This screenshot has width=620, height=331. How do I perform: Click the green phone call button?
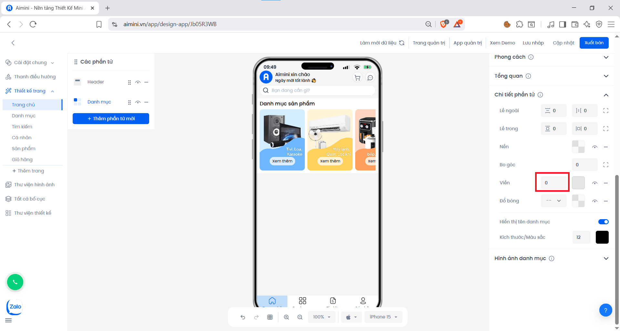coord(15,282)
